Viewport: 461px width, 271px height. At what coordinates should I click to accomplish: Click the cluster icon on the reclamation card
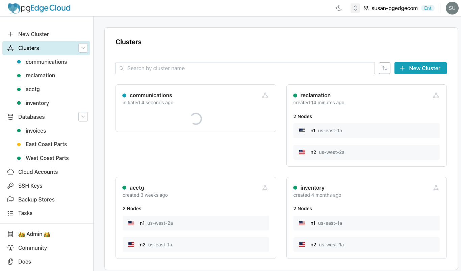click(436, 95)
